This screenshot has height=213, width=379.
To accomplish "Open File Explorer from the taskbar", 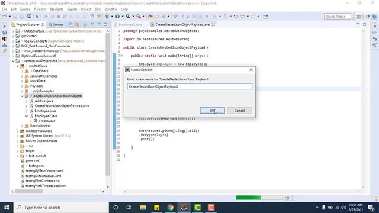I will pos(143,208).
